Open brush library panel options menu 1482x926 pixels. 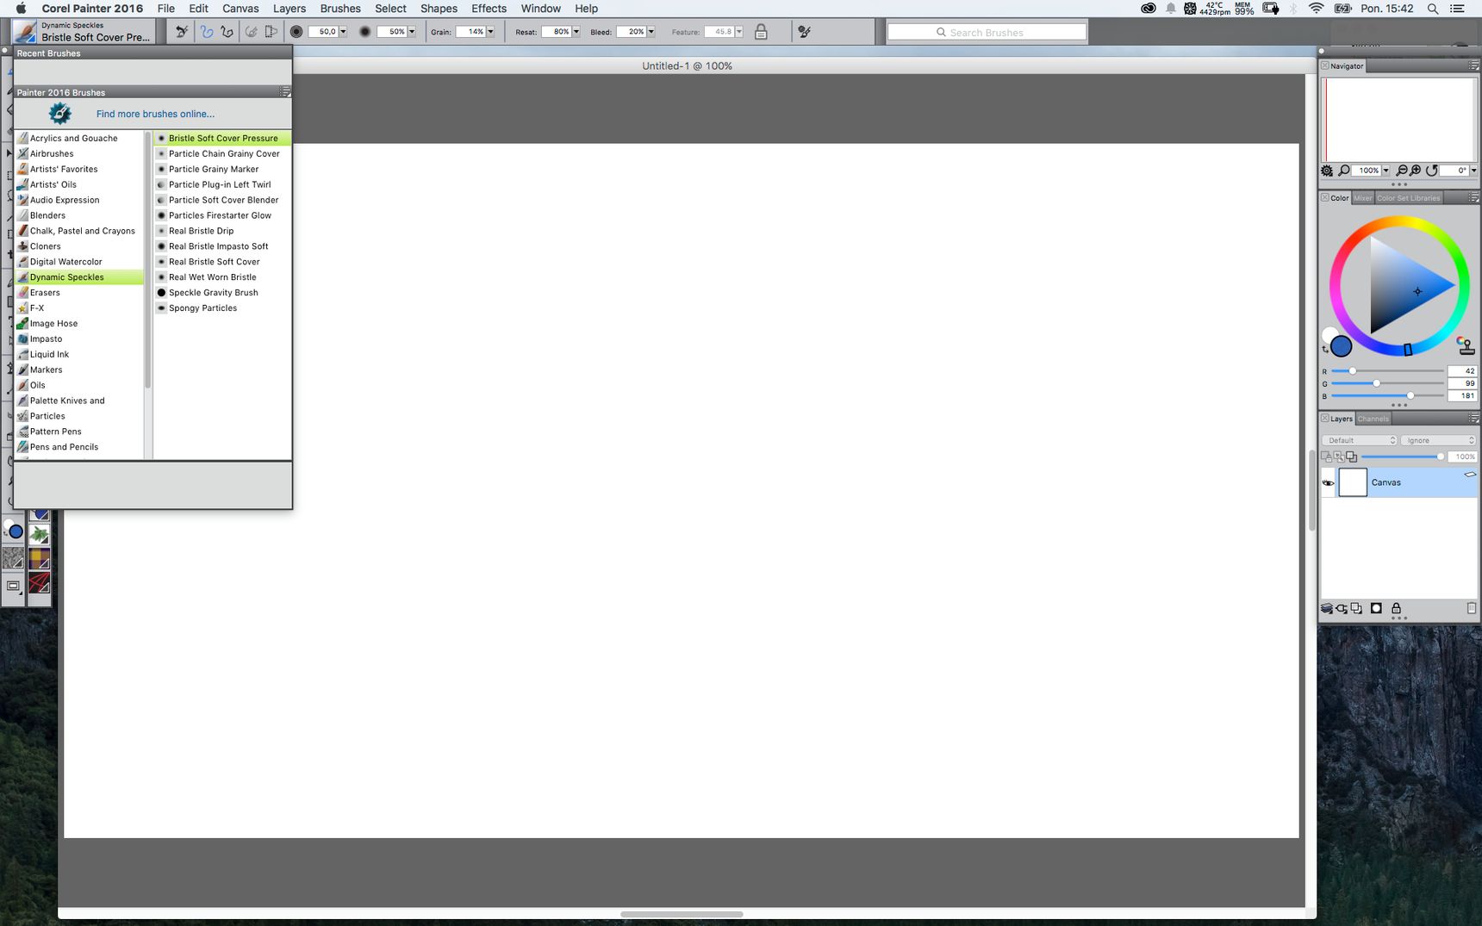285,92
